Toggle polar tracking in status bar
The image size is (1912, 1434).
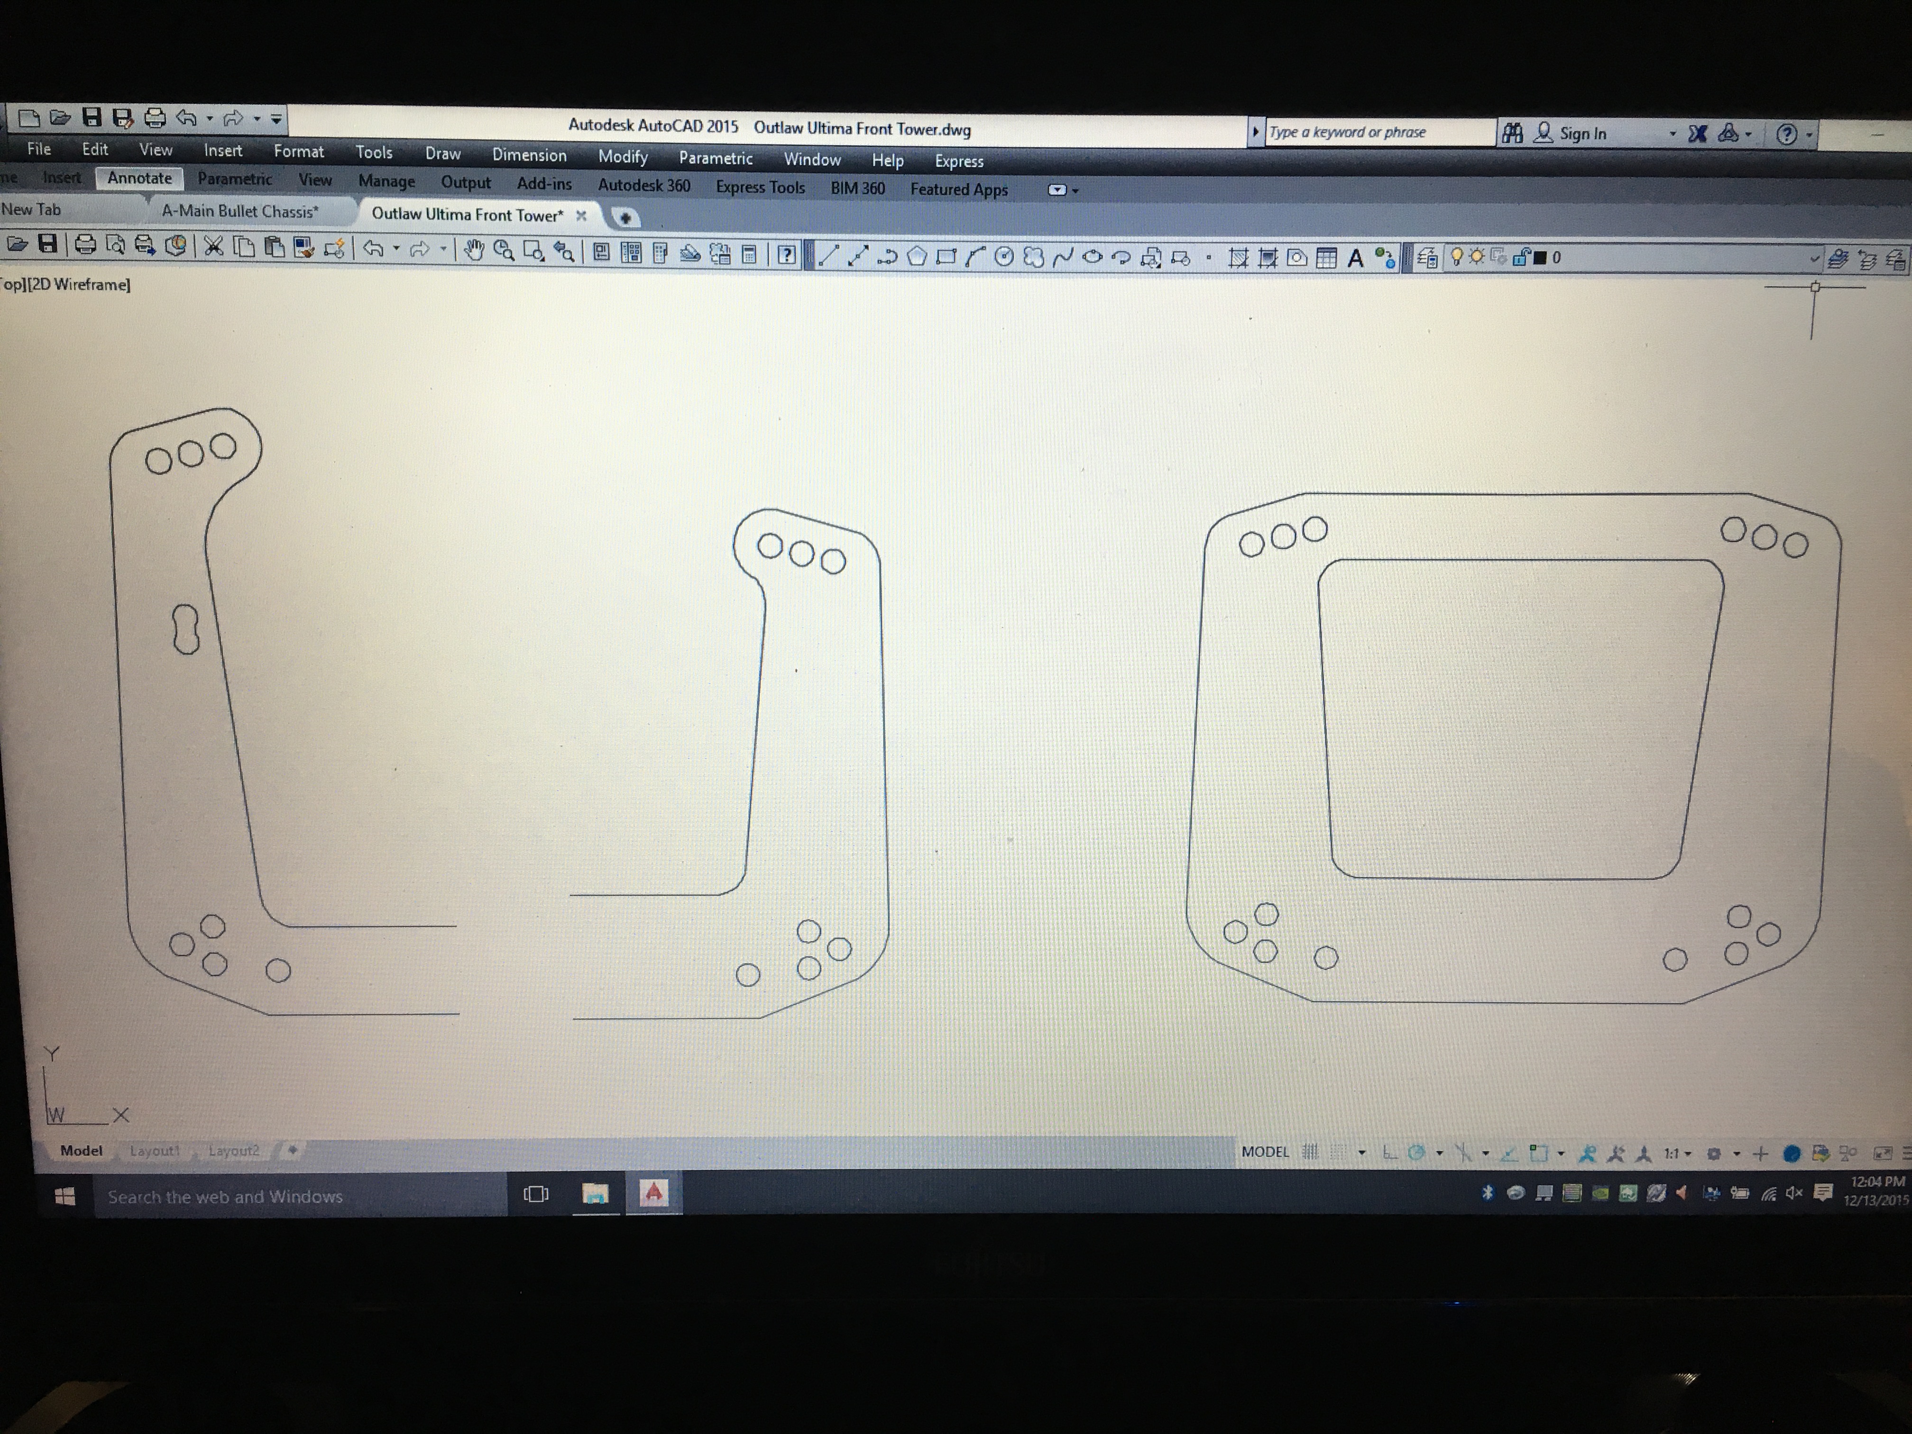pos(1416,1152)
